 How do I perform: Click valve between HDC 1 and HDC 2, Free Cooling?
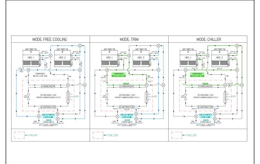pyautogui.click(x=51, y=55)
